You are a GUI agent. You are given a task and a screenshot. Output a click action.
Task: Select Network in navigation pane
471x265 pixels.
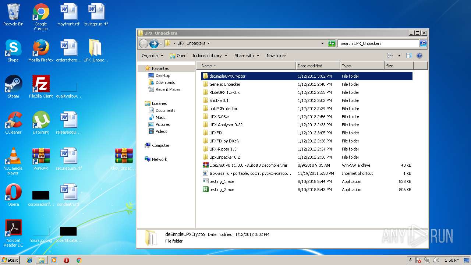click(159, 159)
